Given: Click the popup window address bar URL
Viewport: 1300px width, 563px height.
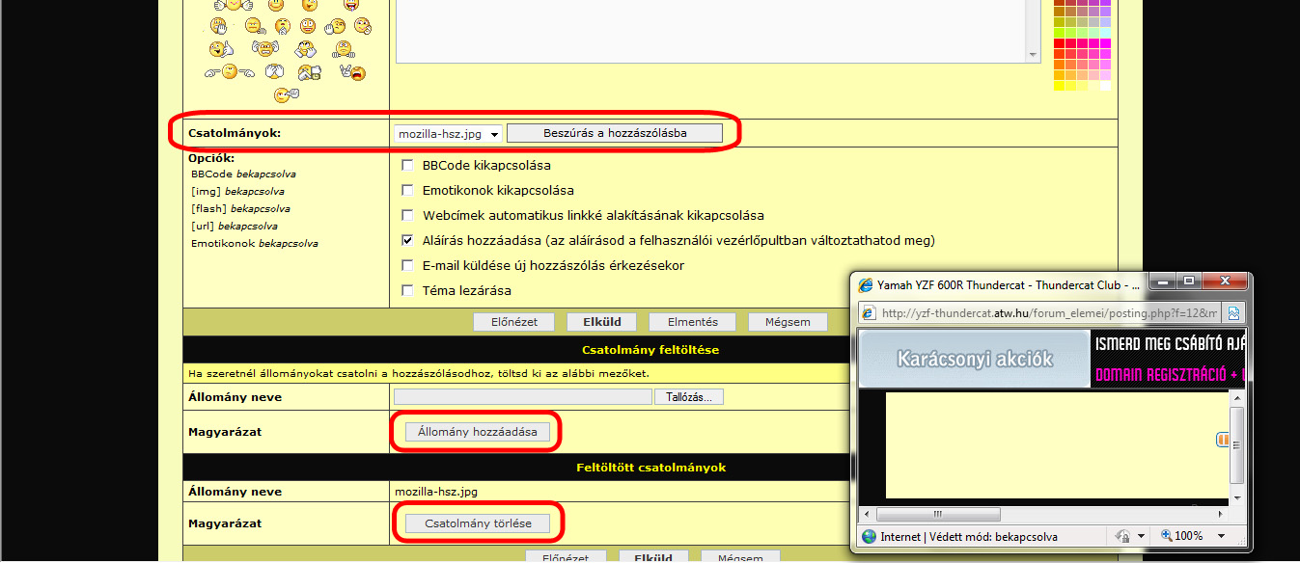Looking at the screenshot, I should click(x=1049, y=313).
